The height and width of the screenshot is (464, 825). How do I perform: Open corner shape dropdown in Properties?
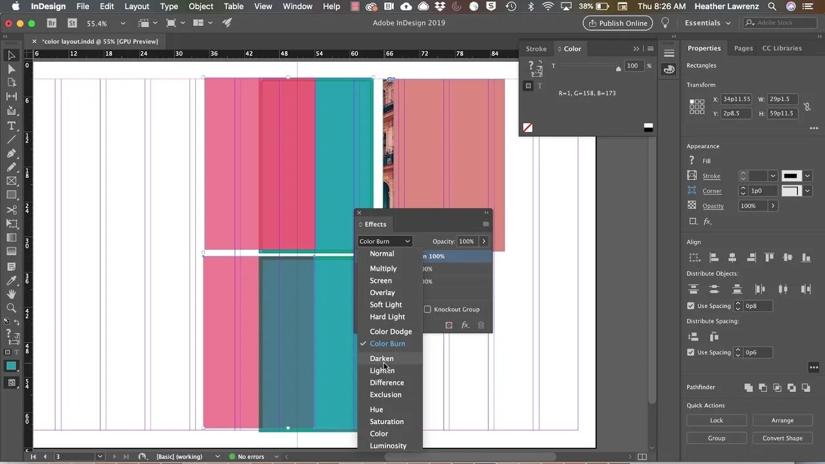[807, 191]
